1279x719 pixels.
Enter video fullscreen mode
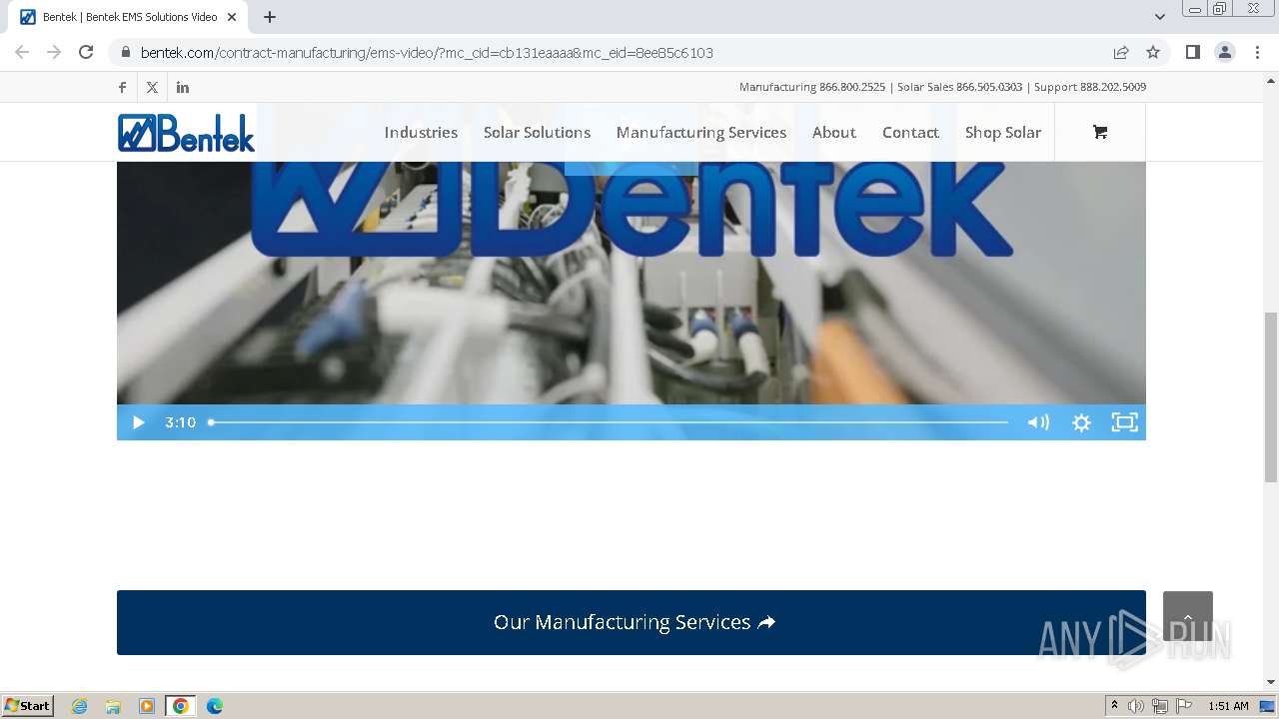click(x=1124, y=422)
